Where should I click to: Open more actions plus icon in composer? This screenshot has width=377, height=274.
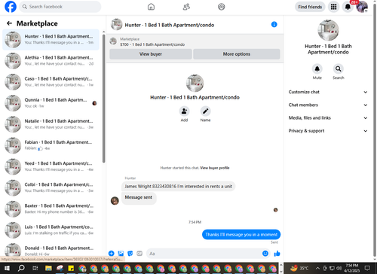point(112,254)
